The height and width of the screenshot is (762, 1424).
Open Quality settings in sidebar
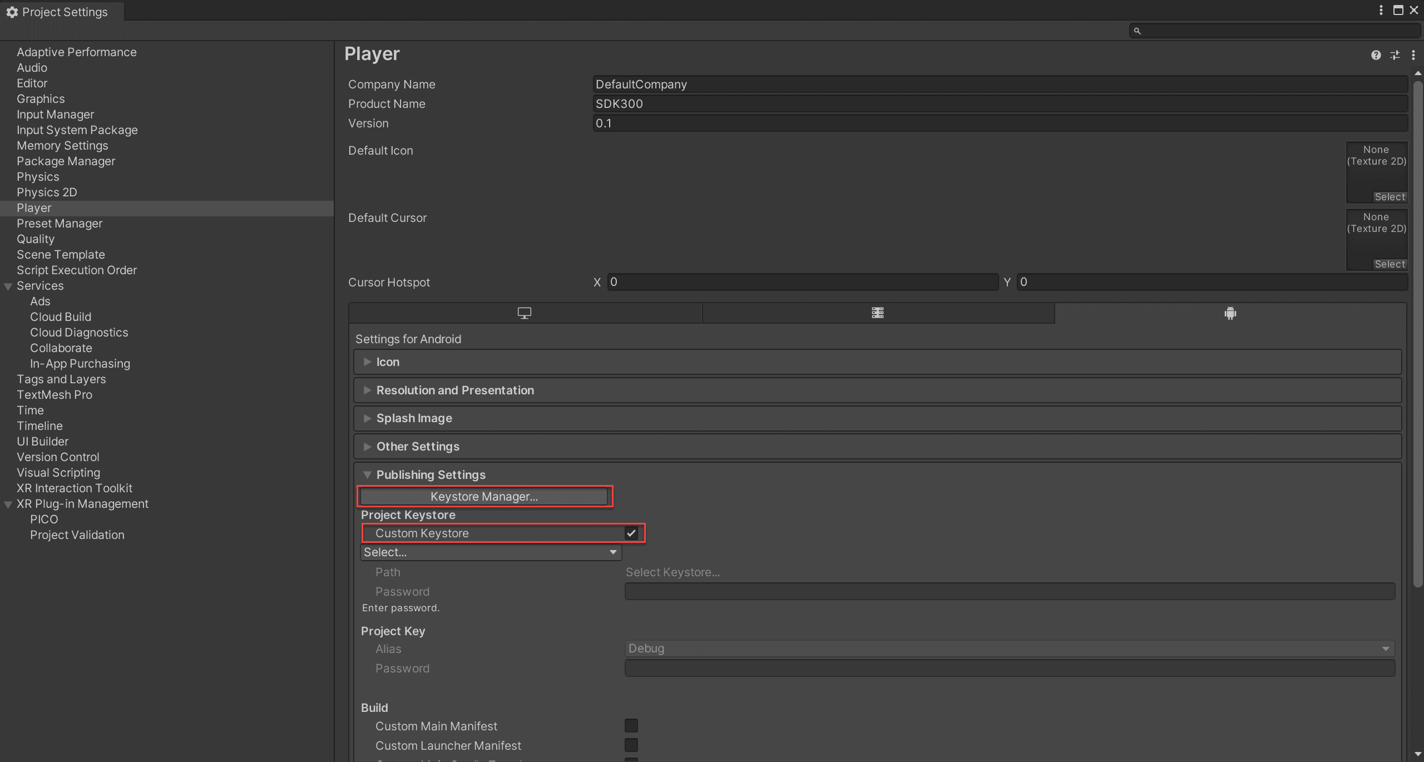coord(36,239)
